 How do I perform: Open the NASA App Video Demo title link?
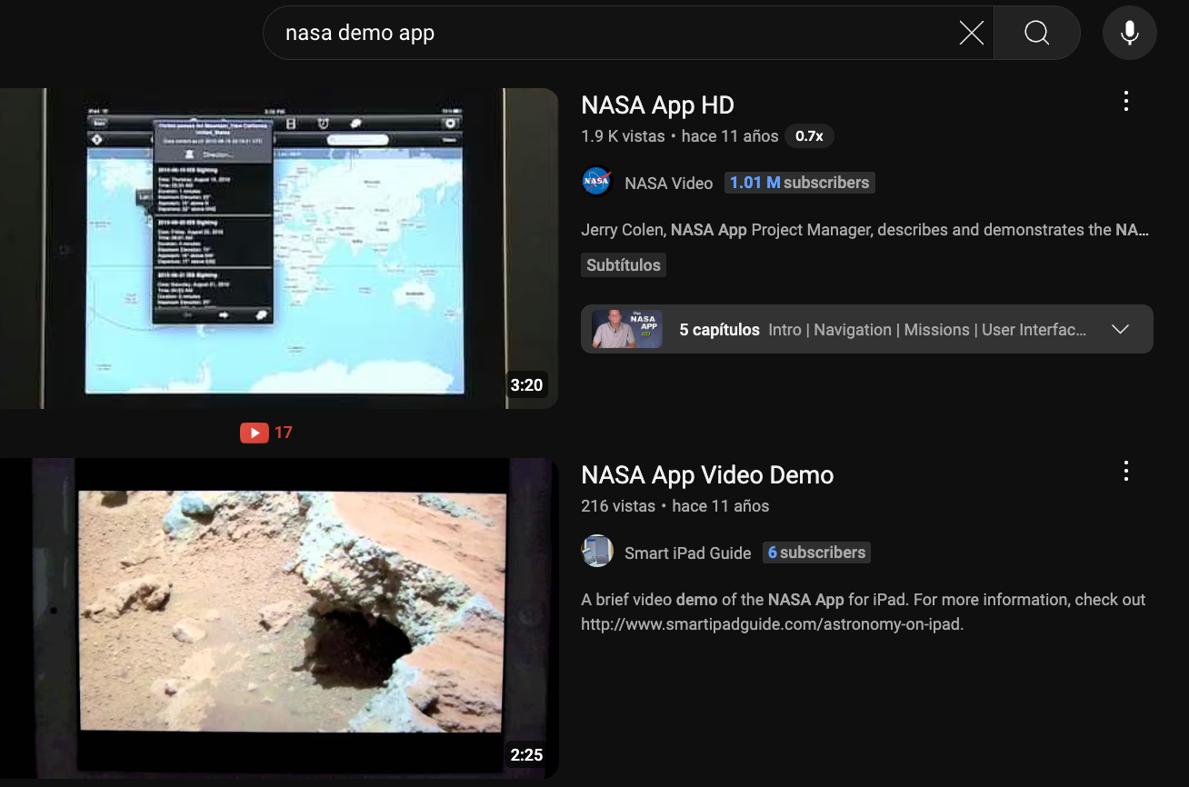pos(706,475)
